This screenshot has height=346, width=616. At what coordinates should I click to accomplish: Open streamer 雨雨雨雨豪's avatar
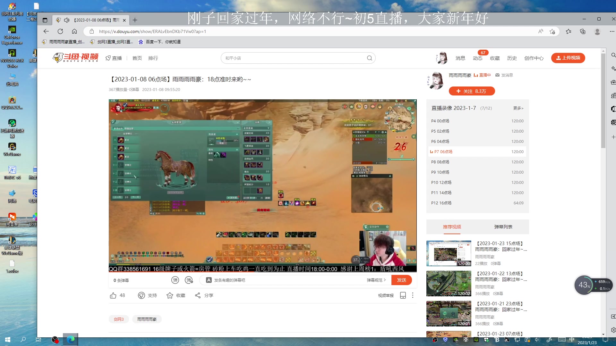(435, 80)
